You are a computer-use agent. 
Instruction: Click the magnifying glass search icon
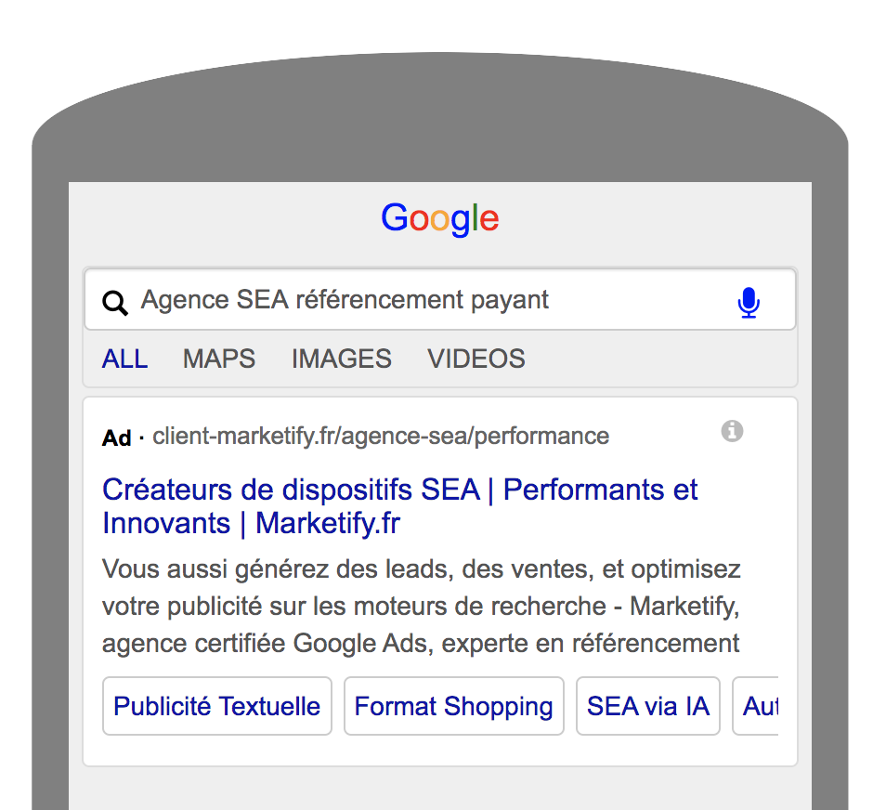pyautogui.click(x=115, y=303)
